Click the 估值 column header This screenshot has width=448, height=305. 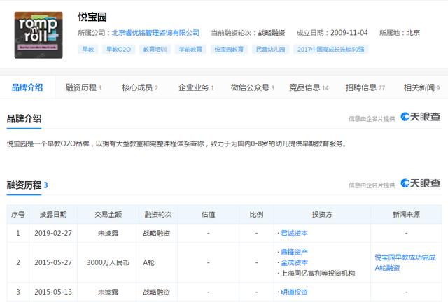pyautogui.click(x=209, y=215)
